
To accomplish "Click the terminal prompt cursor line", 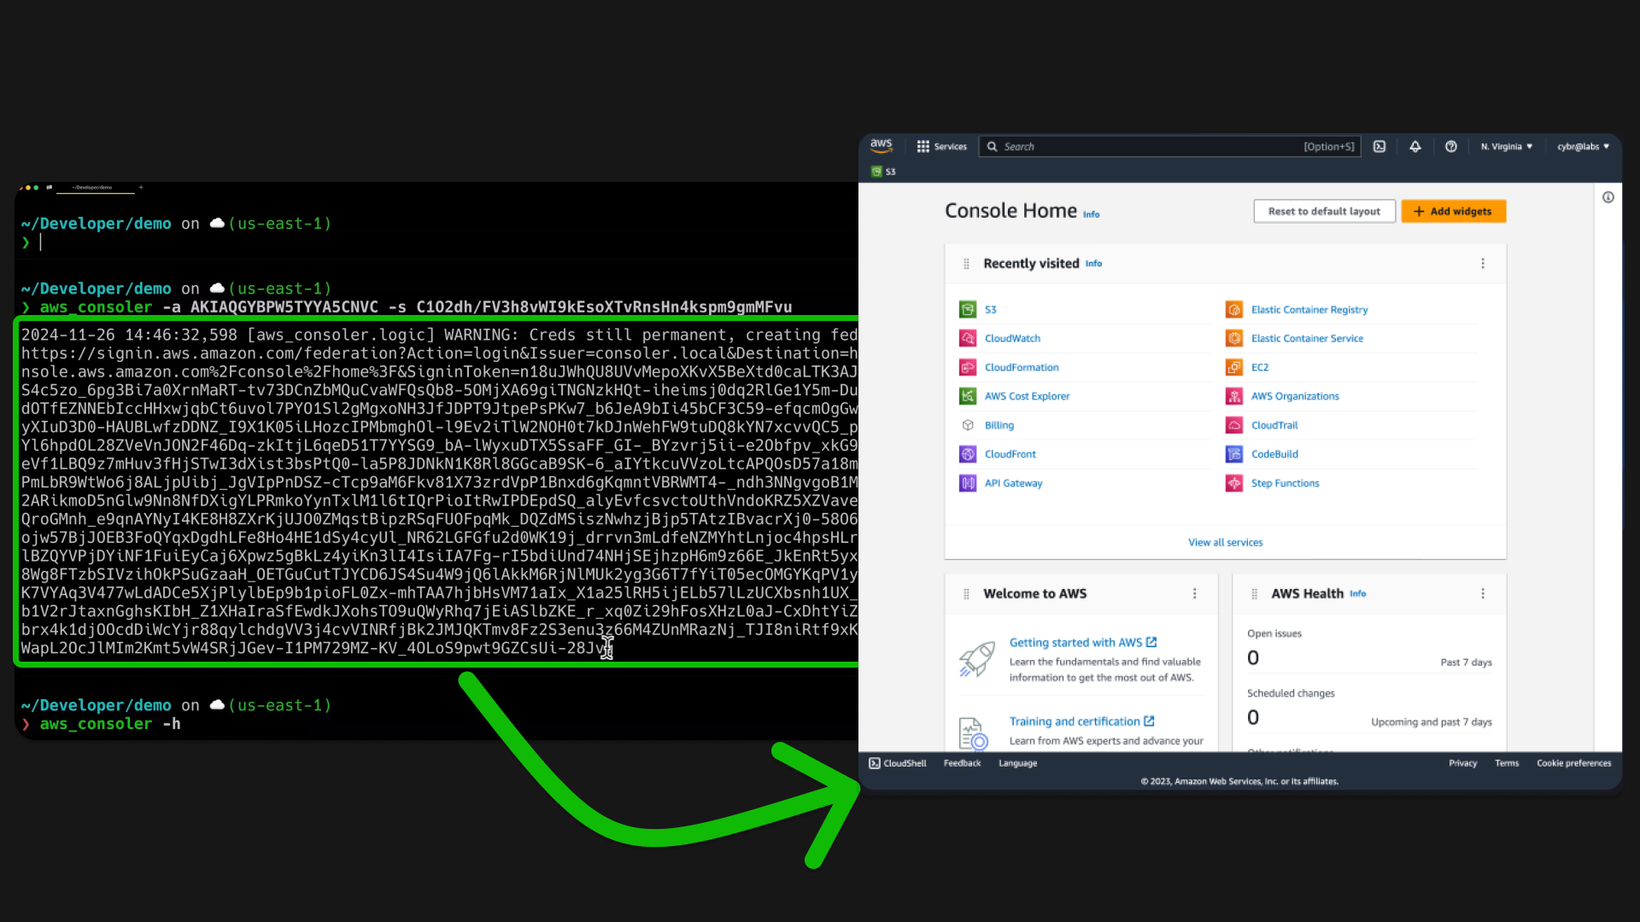I will [40, 242].
